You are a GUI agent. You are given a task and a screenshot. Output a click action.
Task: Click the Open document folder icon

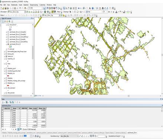3,8
